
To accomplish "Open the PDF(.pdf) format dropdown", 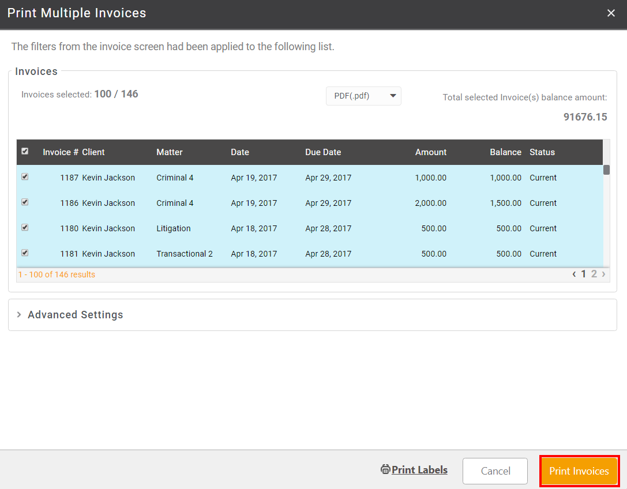I will coord(363,96).
